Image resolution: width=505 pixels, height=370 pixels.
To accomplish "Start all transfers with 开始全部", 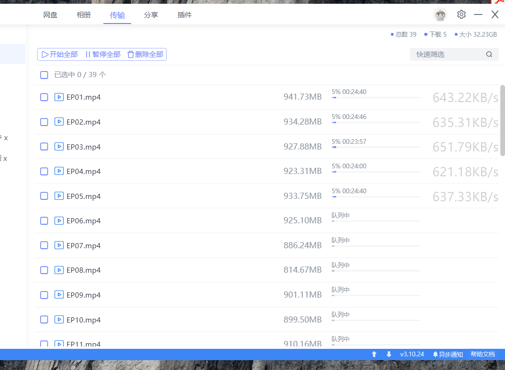I will pos(60,54).
